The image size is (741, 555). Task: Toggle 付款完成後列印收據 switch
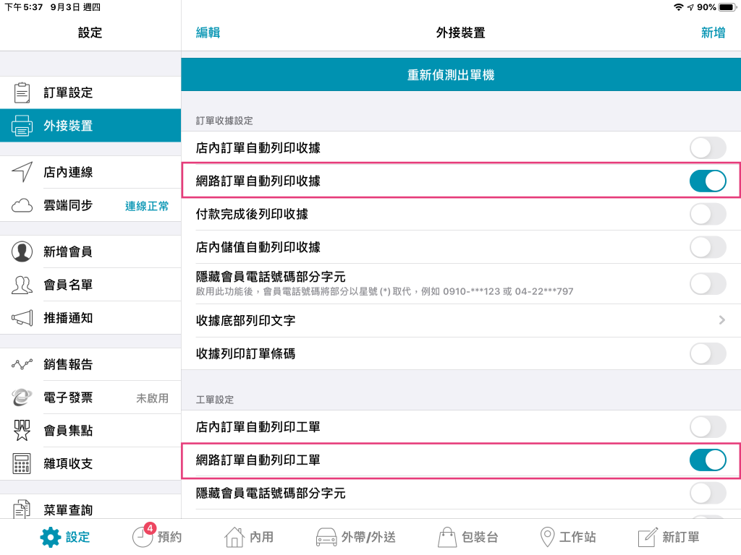point(707,214)
